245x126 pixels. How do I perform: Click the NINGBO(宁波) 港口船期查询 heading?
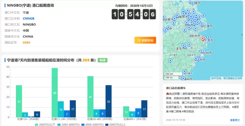30,5
